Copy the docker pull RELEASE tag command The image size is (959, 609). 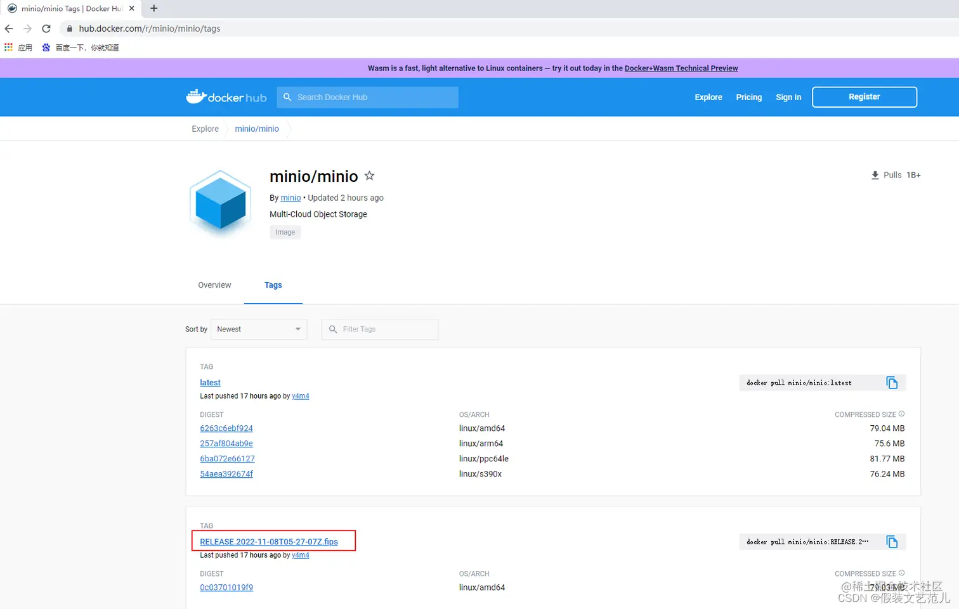click(x=892, y=542)
